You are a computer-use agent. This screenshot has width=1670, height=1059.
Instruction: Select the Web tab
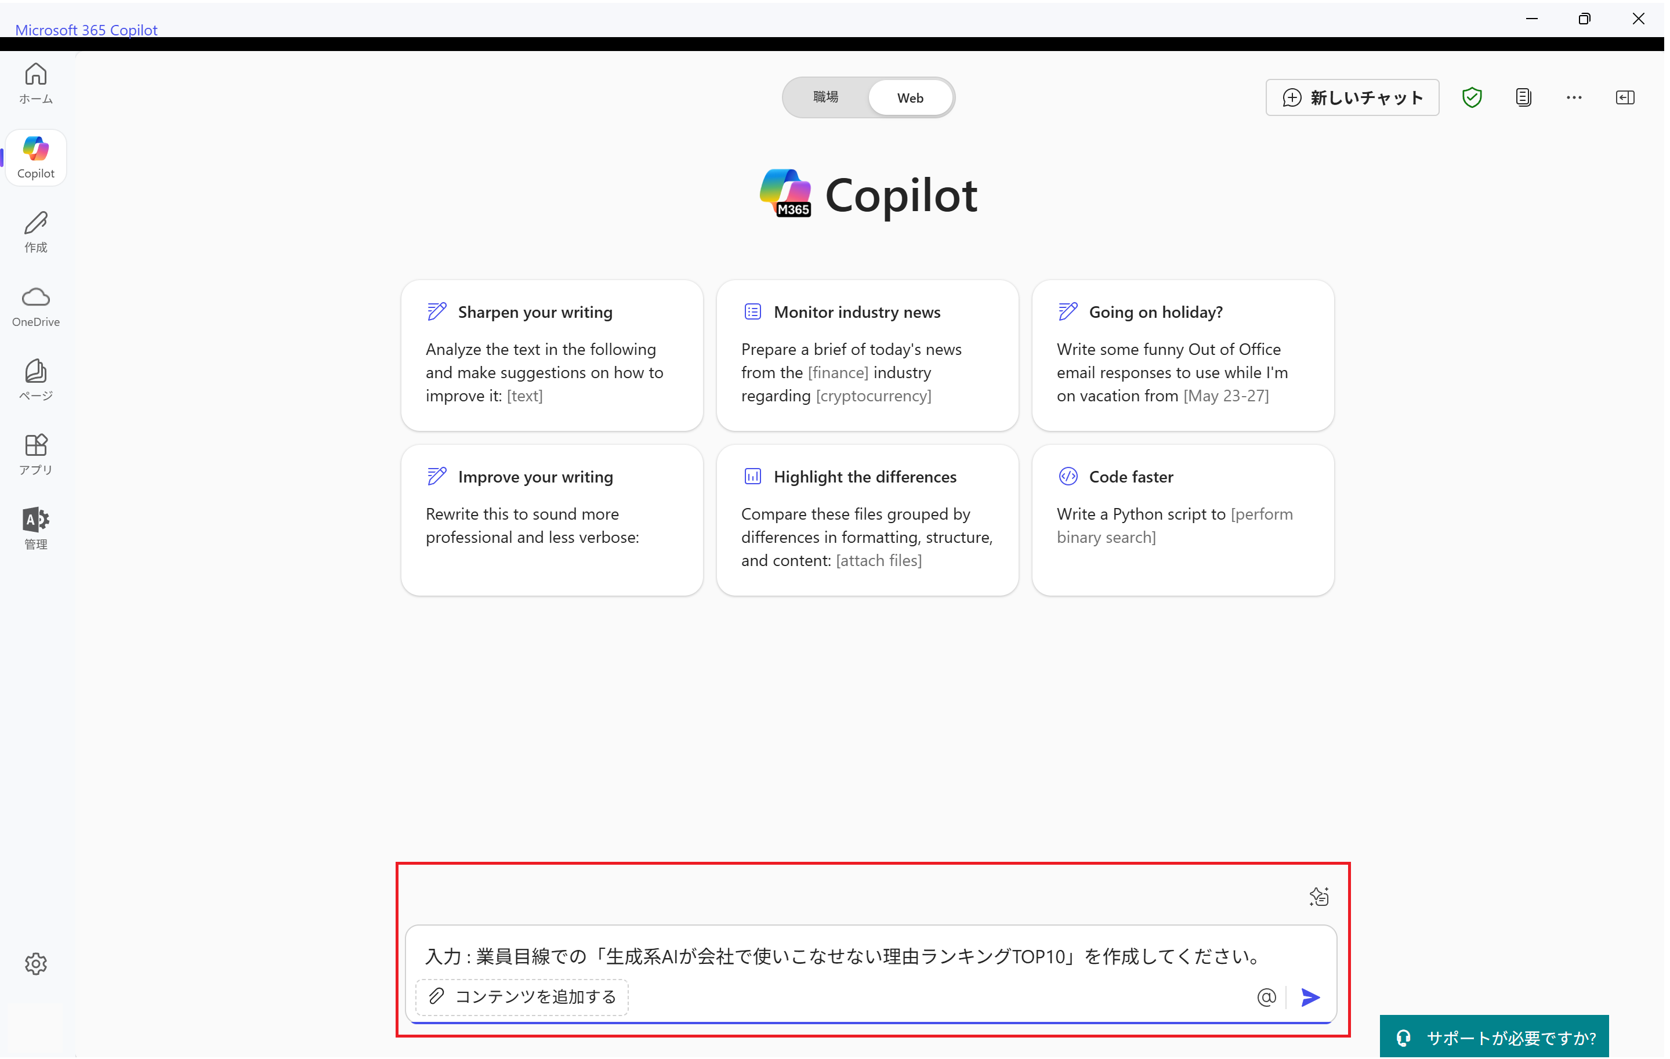(910, 97)
